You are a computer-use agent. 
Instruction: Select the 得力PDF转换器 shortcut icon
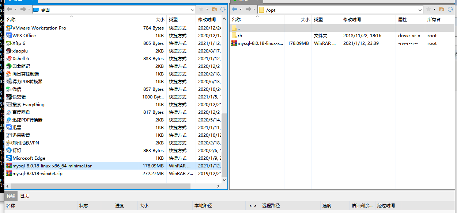pos(9,81)
